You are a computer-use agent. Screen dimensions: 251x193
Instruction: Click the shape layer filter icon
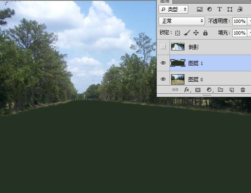(230, 9)
